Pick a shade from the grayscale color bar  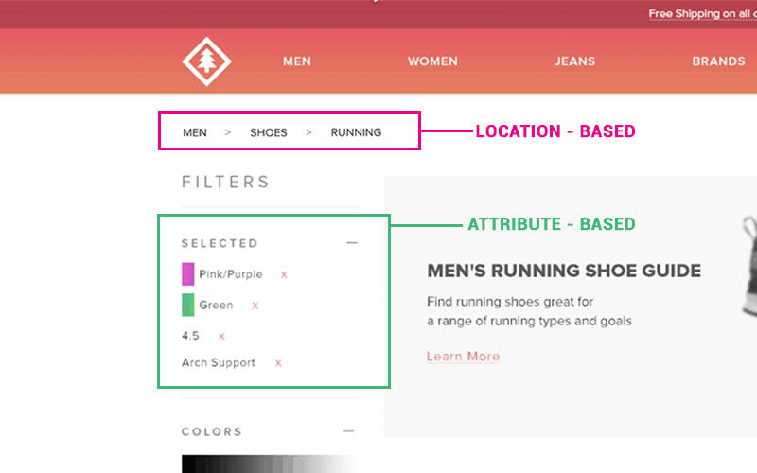[x=269, y=464]
